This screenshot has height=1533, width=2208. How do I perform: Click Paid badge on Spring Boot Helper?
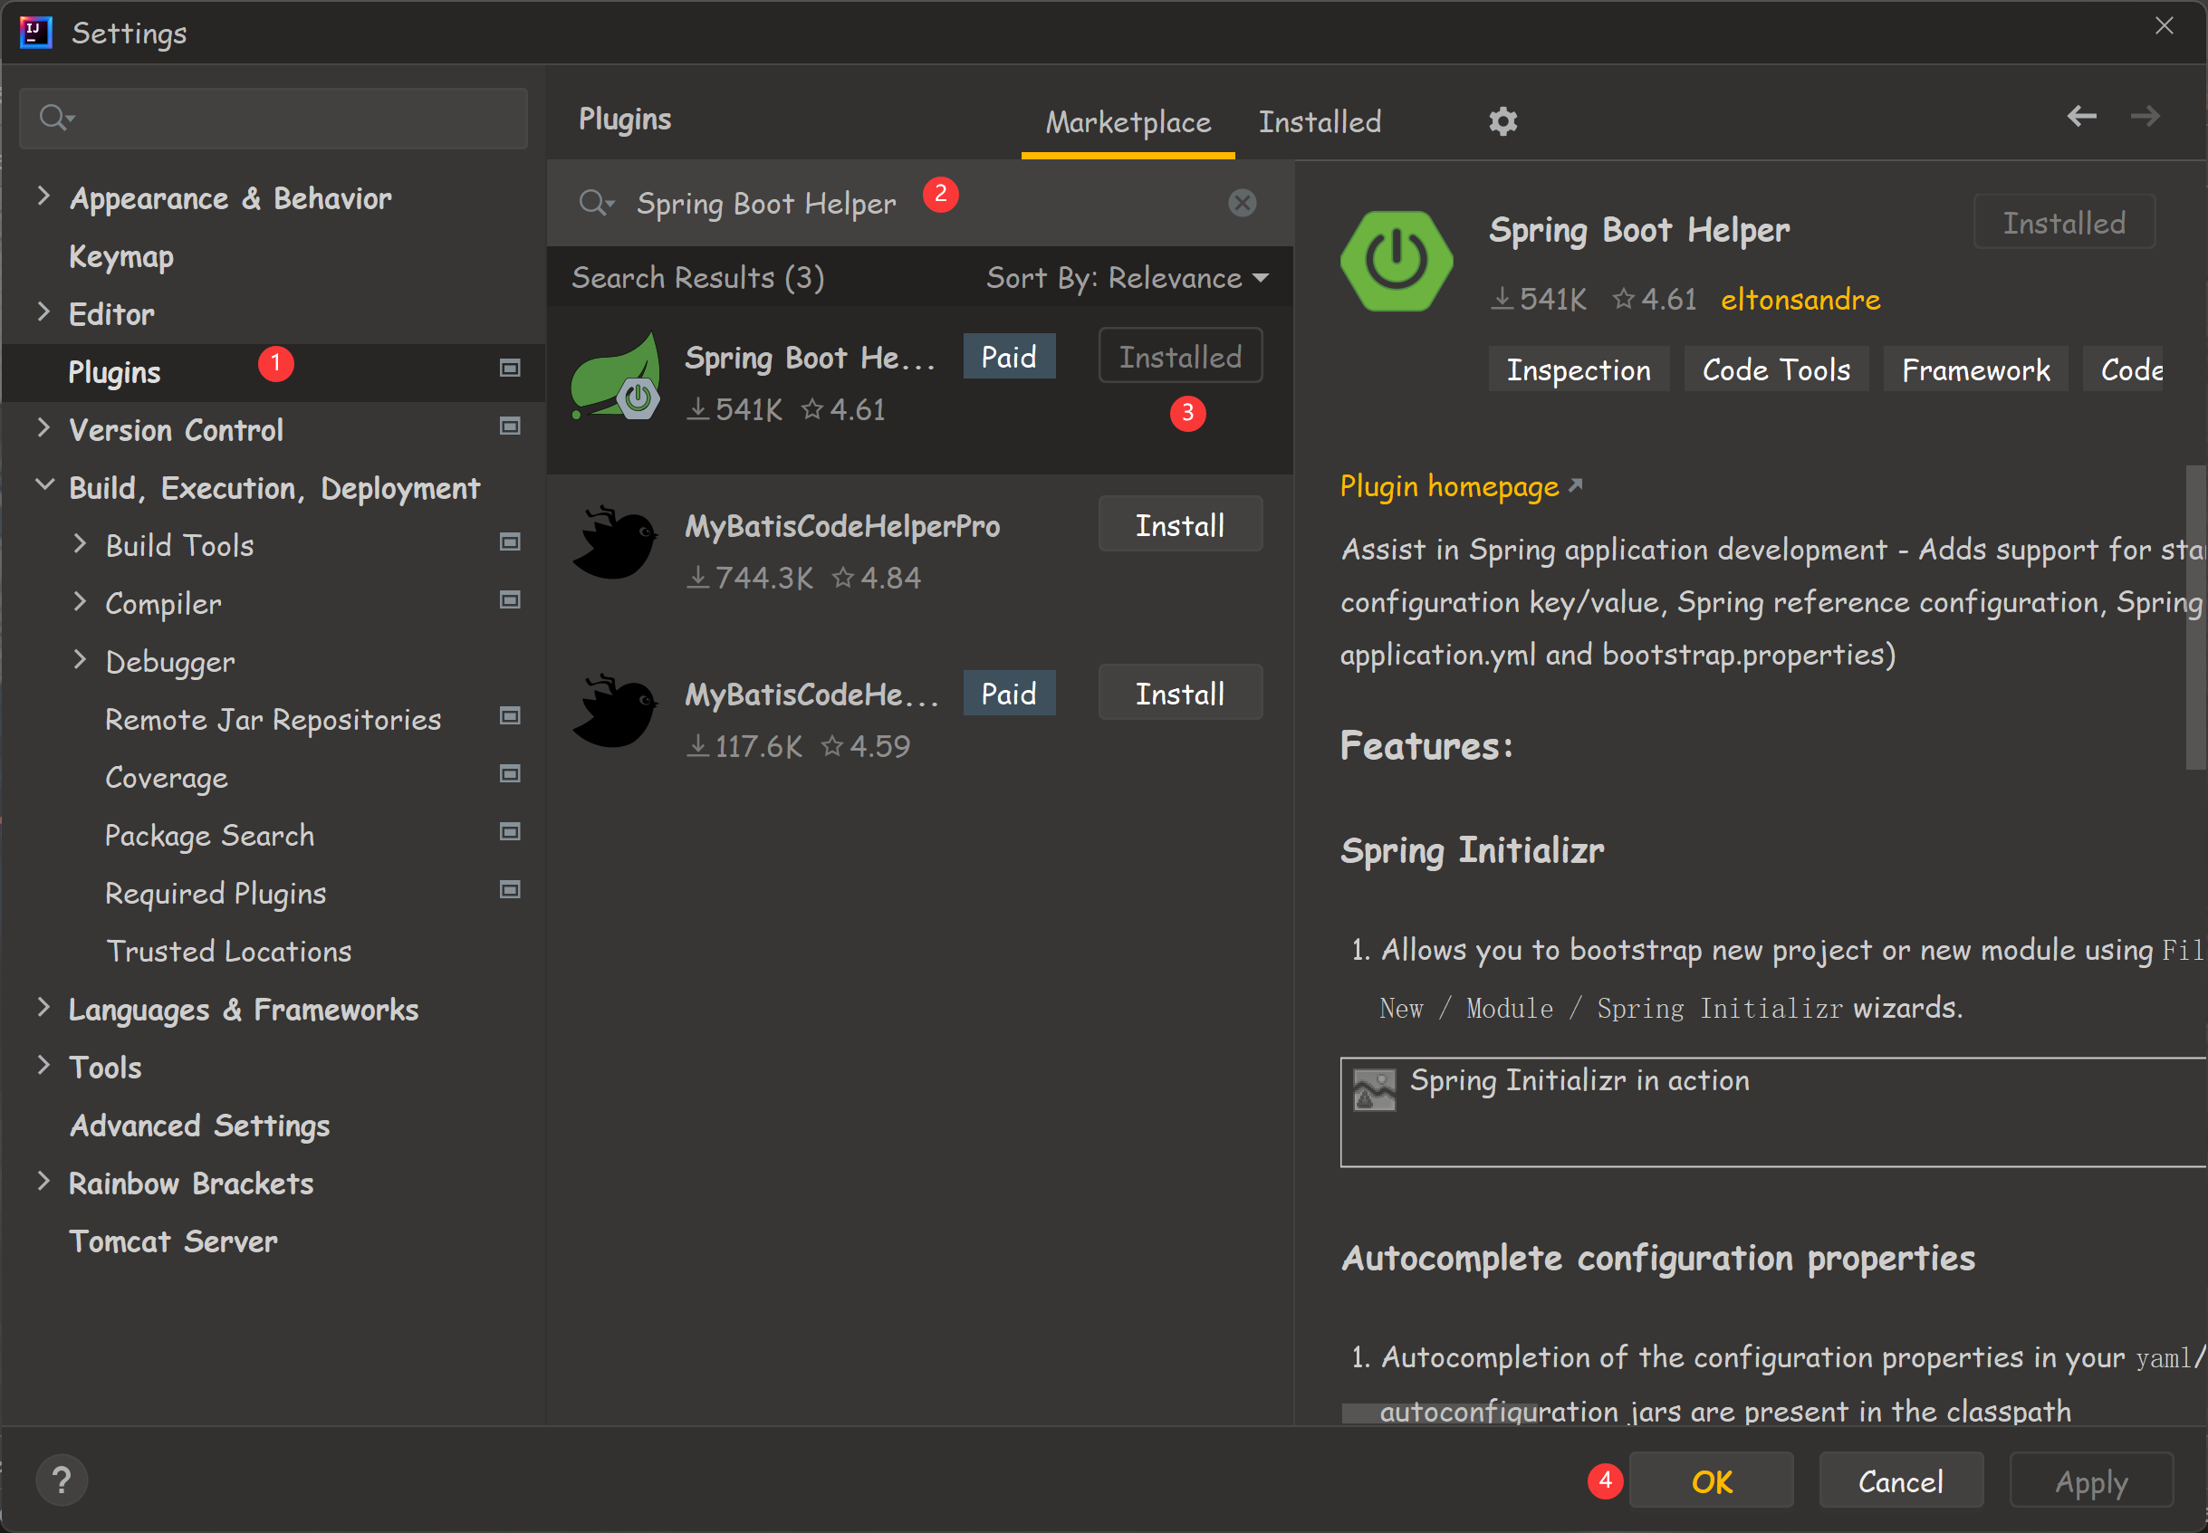coord(1008,357)
